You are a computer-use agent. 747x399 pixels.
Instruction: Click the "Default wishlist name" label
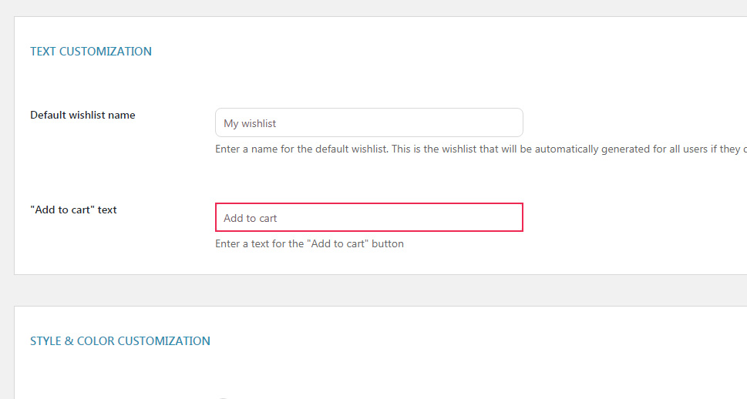[82, 115]
